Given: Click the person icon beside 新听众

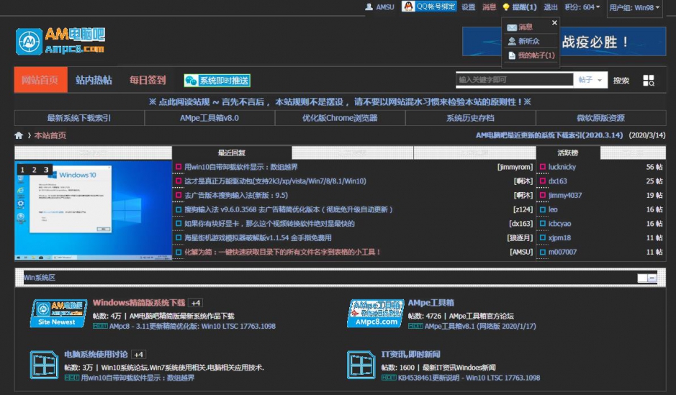Looking at the screenshot, I should pyautogui.click(x=512, y=41).
